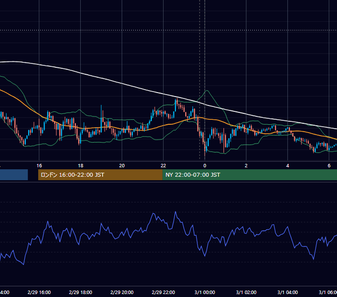Click the unlabeled blue session bar before London

point(14,175)
